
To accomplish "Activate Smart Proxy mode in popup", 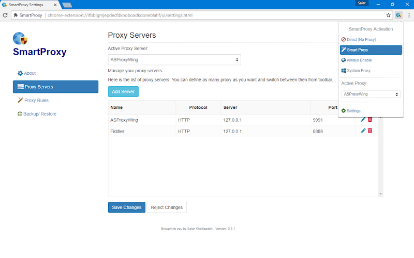I will 371,50.
